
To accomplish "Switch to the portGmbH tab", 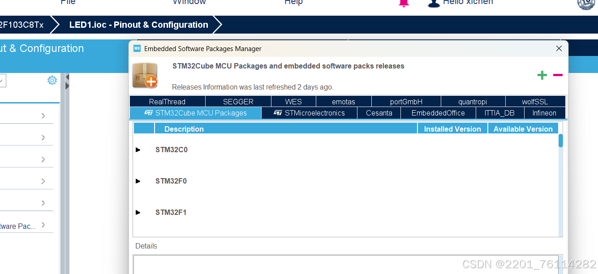I will click(406, 102).
